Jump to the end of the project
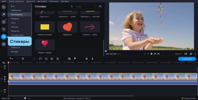This screenshot has width=198, height=100. [x=159, y=54]
